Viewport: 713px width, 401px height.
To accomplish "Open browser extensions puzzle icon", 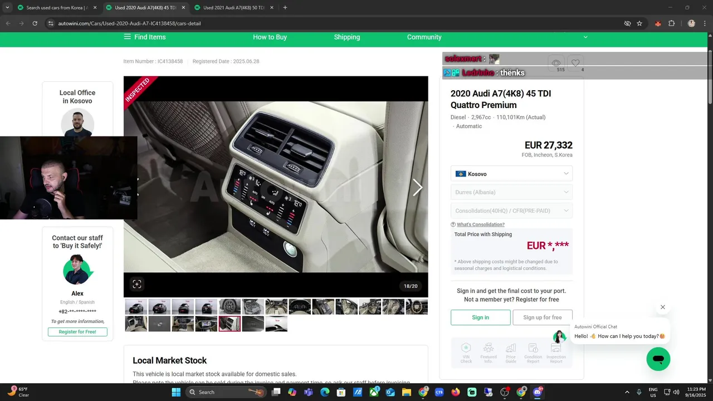I will click(x=671, y=23).
